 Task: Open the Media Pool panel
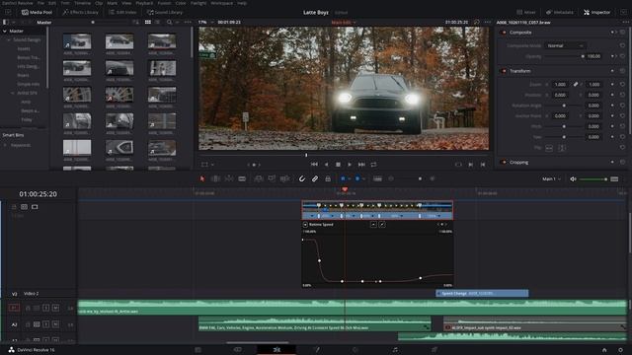coord(38,12)
